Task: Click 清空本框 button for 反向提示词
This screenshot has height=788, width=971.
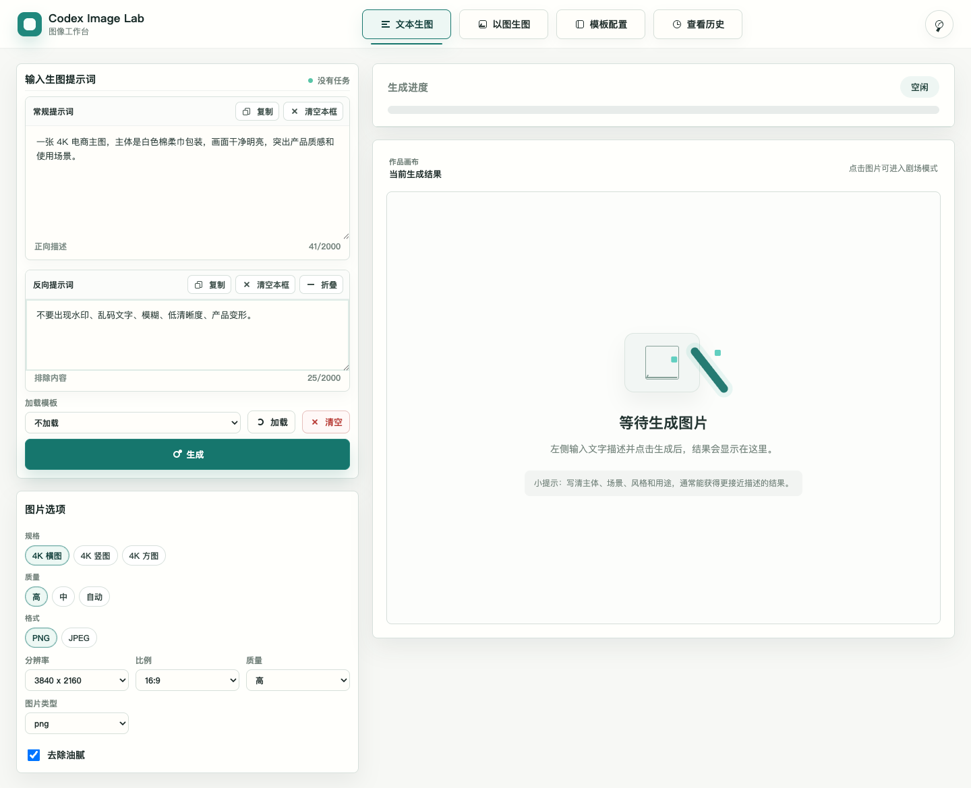Action: pos(265,285)
